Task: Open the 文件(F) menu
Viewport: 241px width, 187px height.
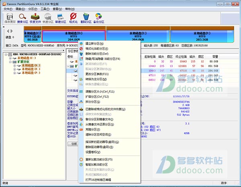Action: click(8, 9)
